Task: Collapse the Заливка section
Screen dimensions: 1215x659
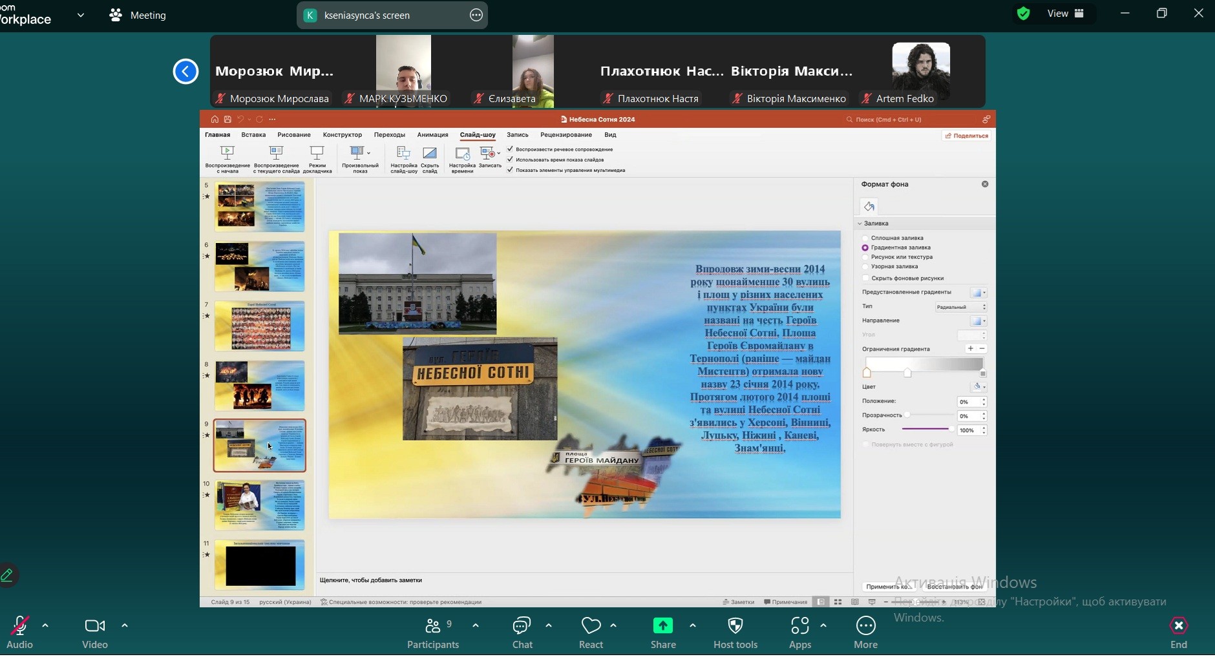Action: pos(860,224)
